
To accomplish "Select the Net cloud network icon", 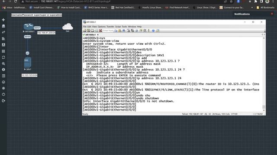I will point(68,27).
